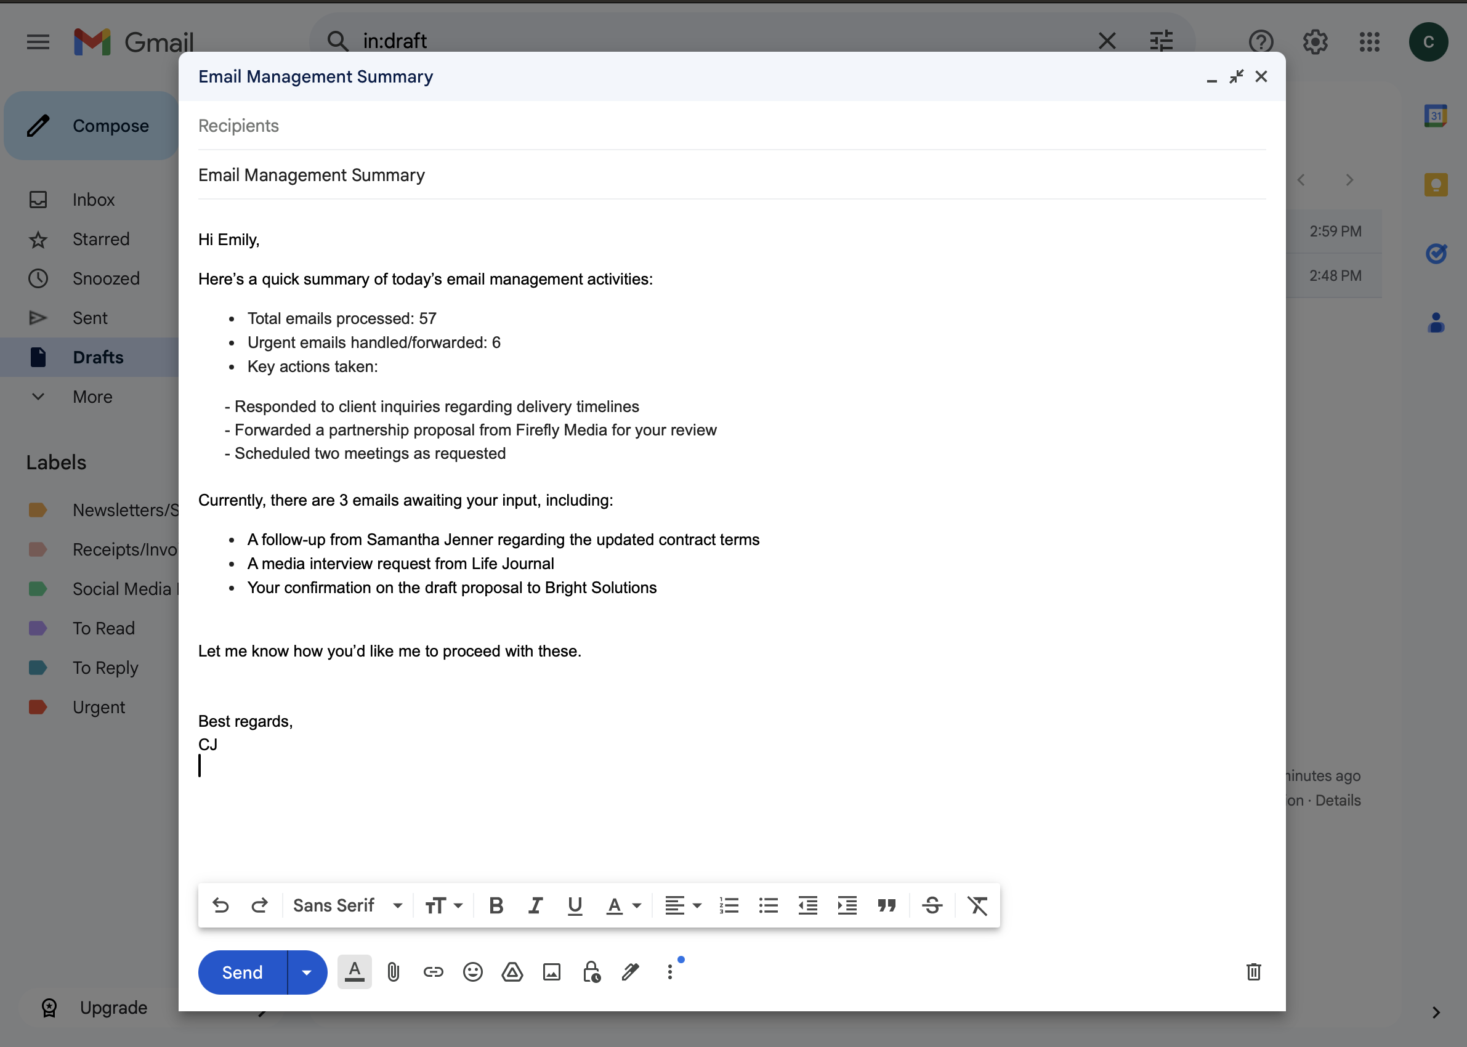Open the Sans Serif font dropdown
Viewport: 1467px width, 1047px height.
tap(347, 906)
